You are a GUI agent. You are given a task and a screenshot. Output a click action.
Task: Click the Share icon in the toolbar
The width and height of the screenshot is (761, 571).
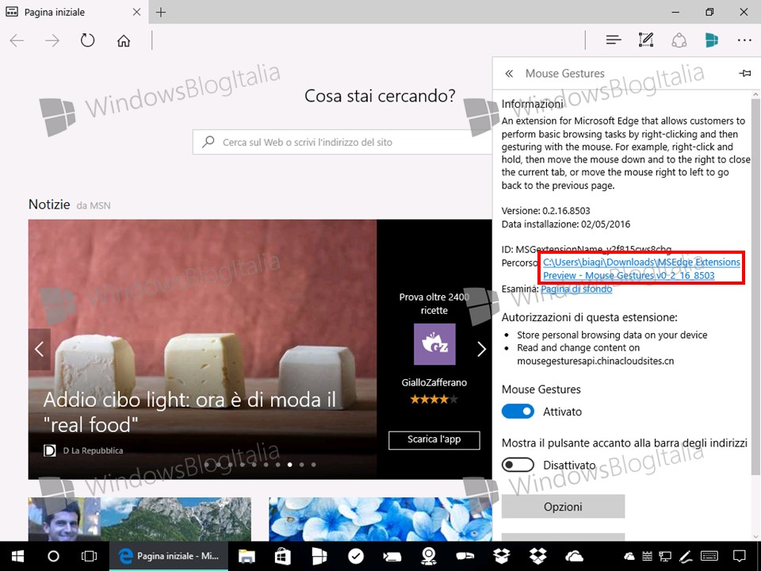pyautogui.click(x=679, y=40)
